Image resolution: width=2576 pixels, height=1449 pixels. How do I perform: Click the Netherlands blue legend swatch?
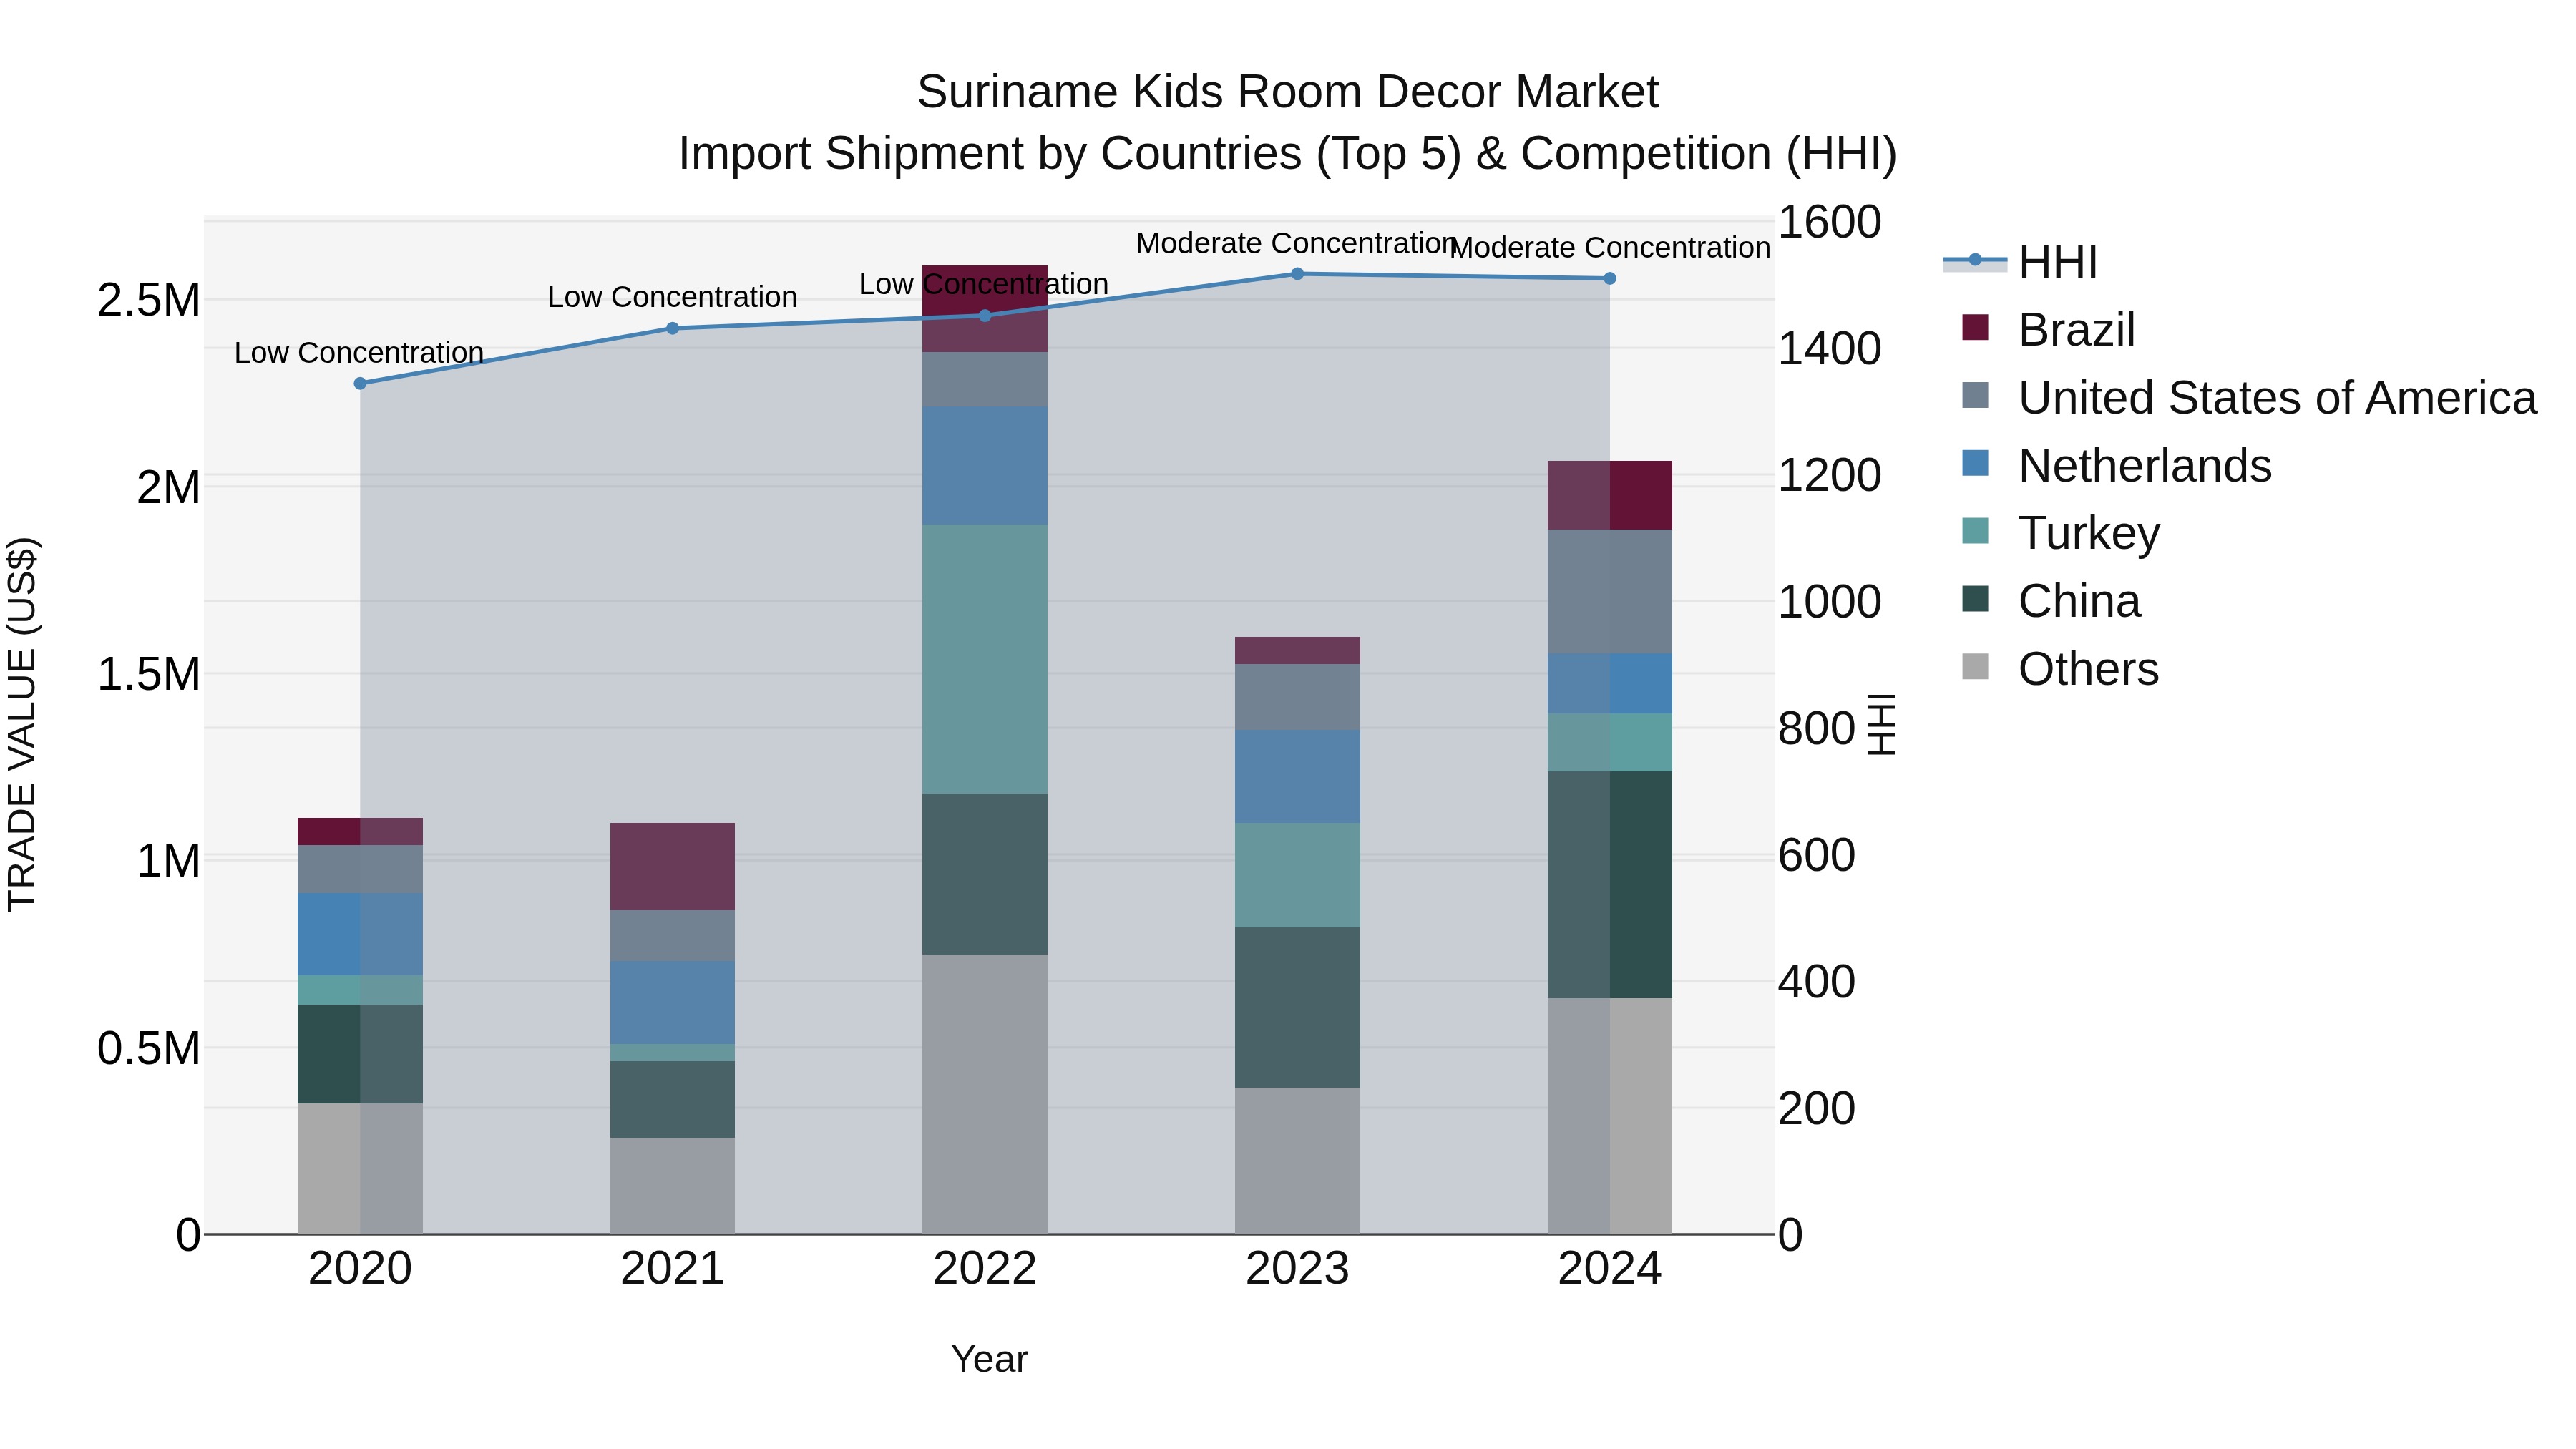click(x=1975, y=463)
